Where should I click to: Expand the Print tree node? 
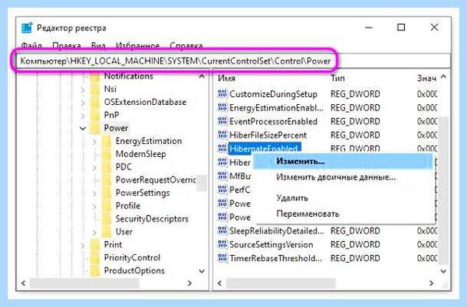coord(83,245)
